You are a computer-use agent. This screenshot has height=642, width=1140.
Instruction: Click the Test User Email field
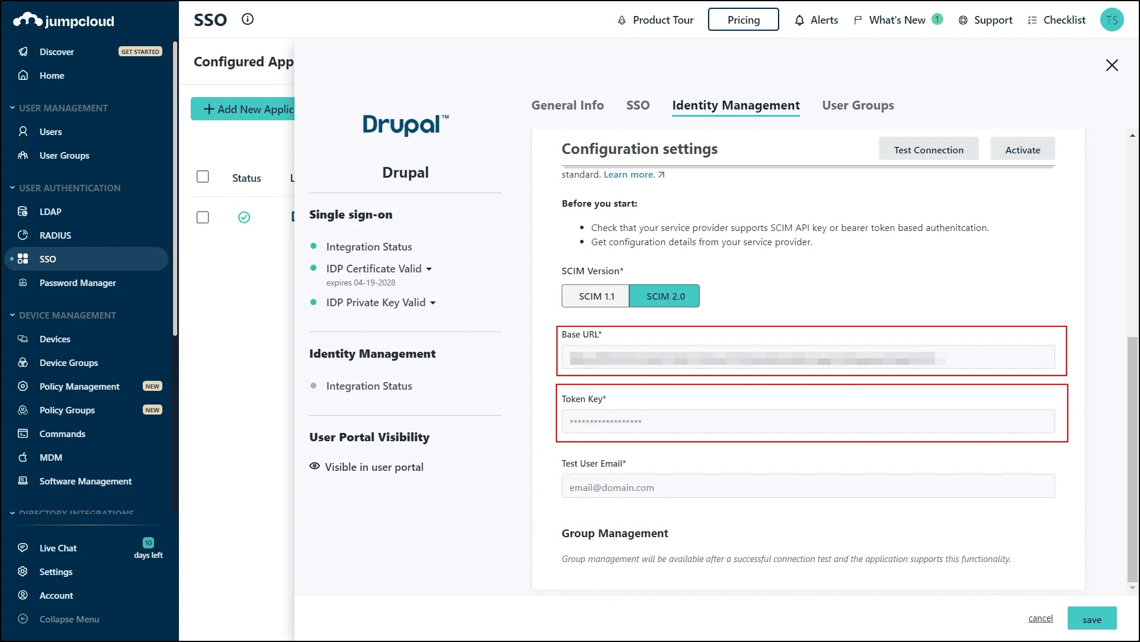coord(808,487)
